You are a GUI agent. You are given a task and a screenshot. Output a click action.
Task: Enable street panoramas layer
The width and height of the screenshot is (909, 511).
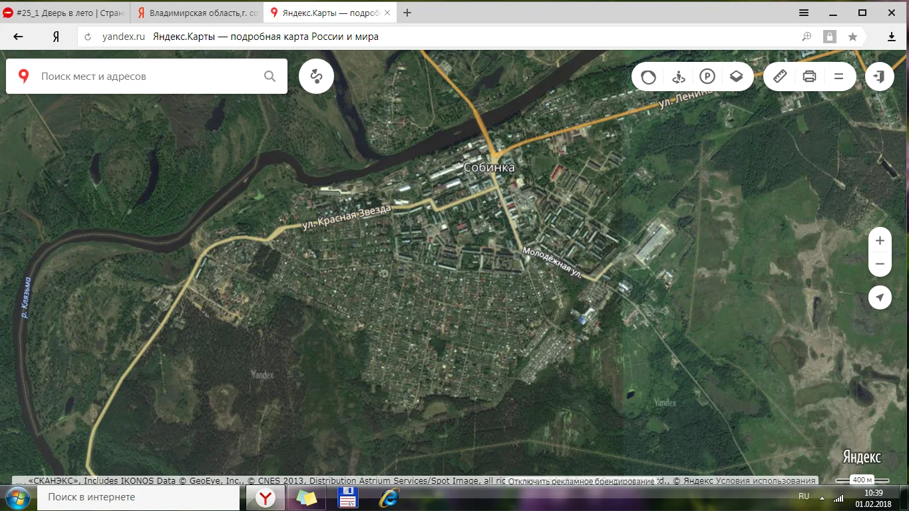[x=678, y=77]
